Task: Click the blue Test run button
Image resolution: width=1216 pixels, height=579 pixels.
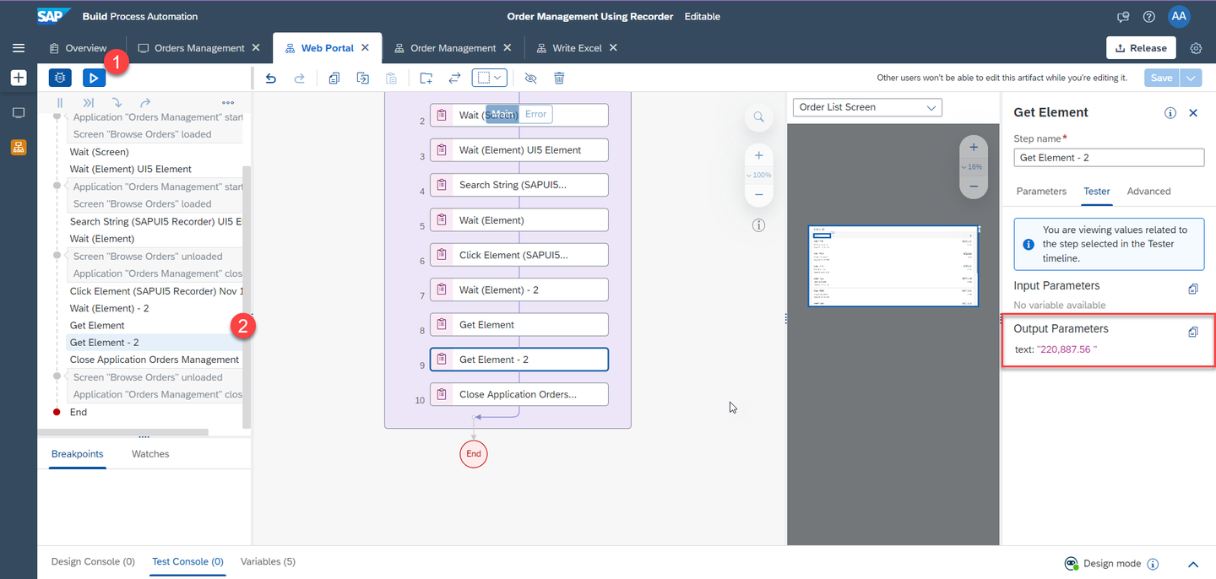Action: point(94,78)
